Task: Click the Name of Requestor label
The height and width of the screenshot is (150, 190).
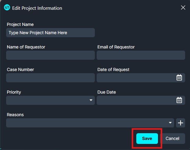Action: 26,47
